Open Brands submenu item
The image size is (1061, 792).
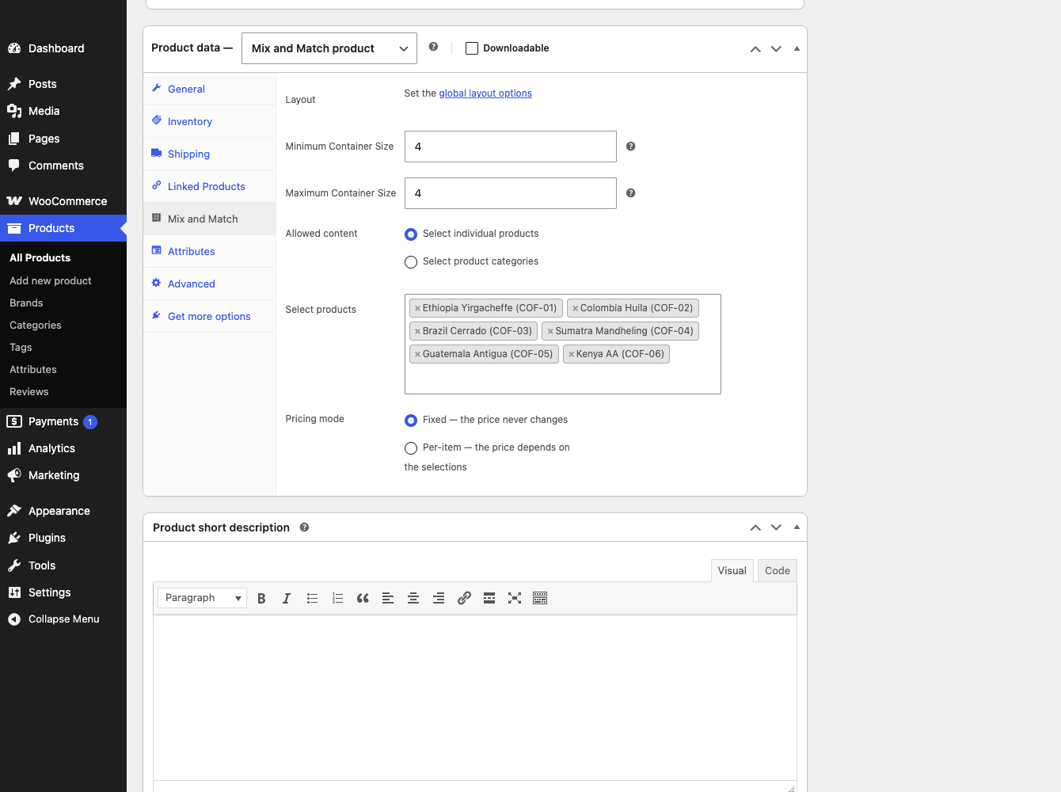[x=27, y=303]
